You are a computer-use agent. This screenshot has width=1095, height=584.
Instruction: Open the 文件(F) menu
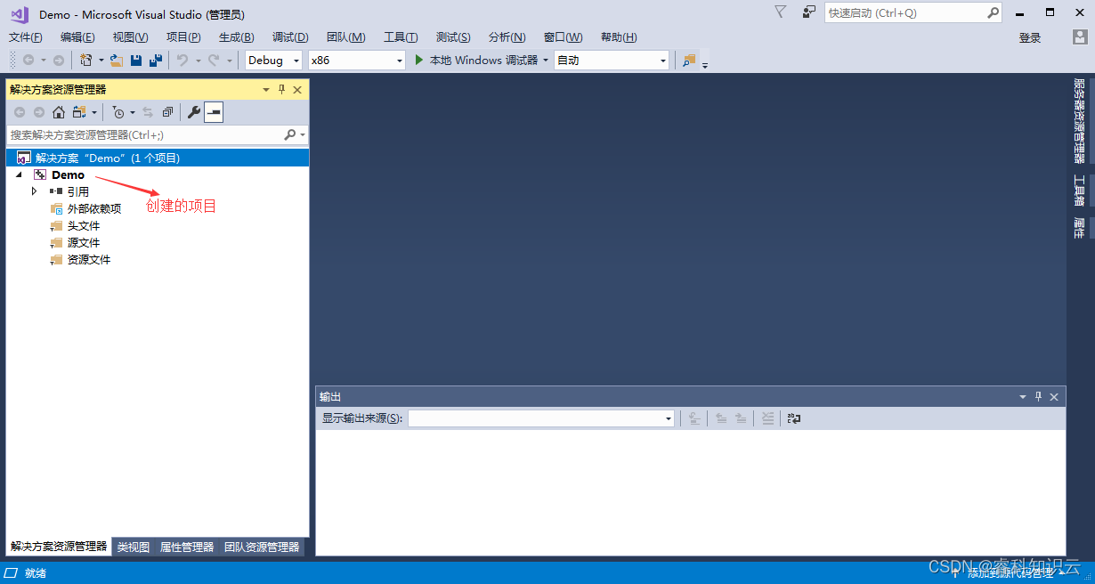[26, 36]
